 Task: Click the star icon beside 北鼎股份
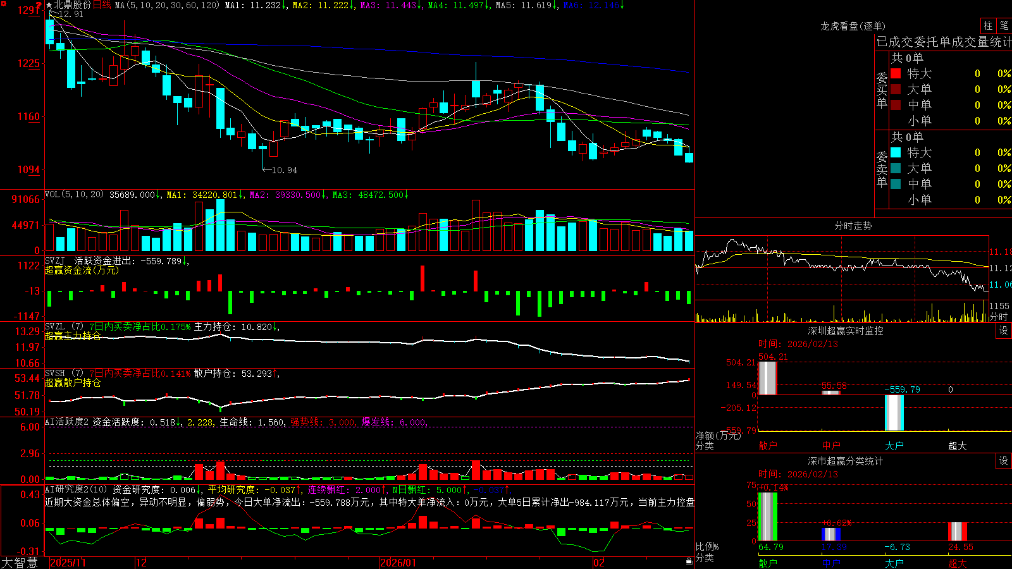(49, 5)
